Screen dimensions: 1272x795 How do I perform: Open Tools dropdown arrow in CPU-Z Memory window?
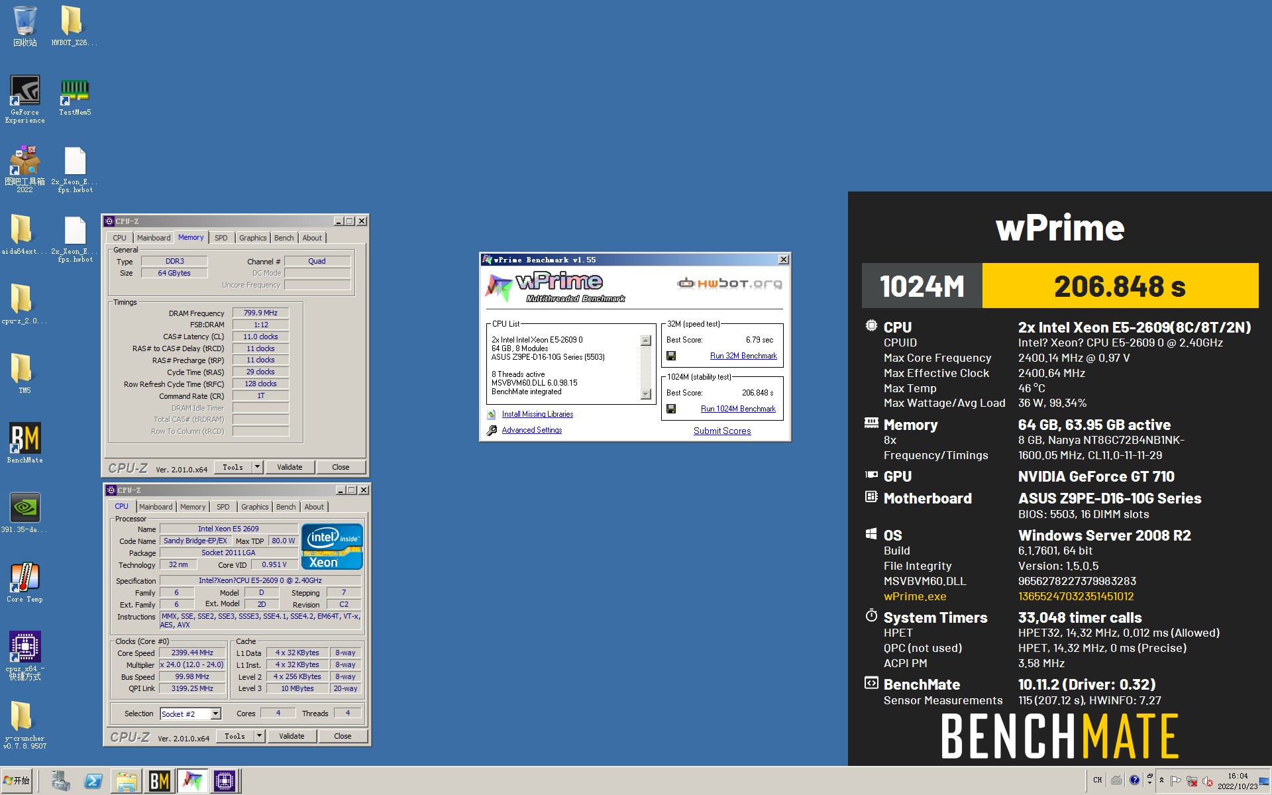point(258,467)
